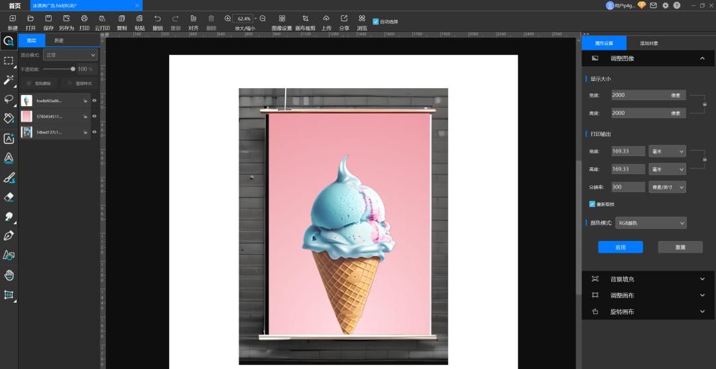Click 打印 (Print) in the toolbar
Image resolution: width=716 pixels, height=369 pixels.
tap(84, 23)
